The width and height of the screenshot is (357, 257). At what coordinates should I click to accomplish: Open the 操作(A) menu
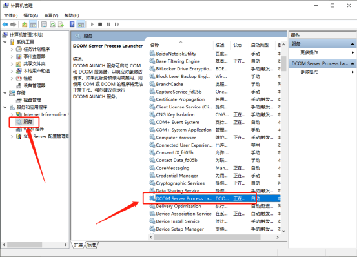pos(31,15)
